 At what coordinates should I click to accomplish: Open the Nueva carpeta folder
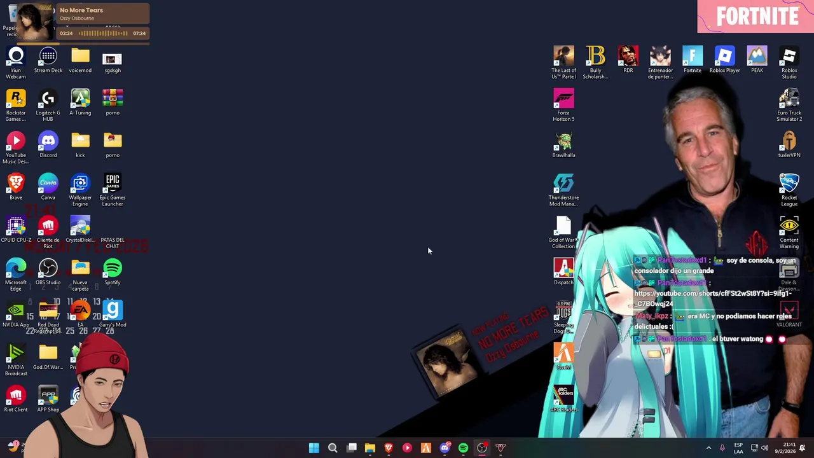80,275
